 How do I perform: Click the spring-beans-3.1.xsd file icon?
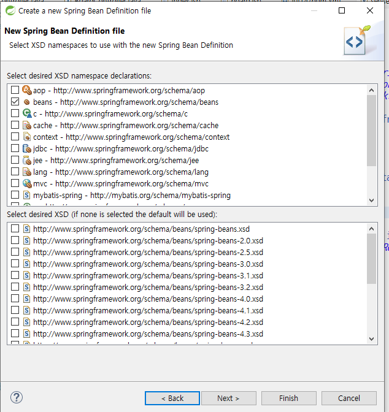(x=26, y=275)
